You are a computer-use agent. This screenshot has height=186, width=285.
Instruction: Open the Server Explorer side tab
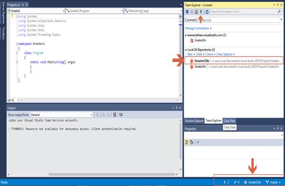pyautogui.click(x=3, y=13)
